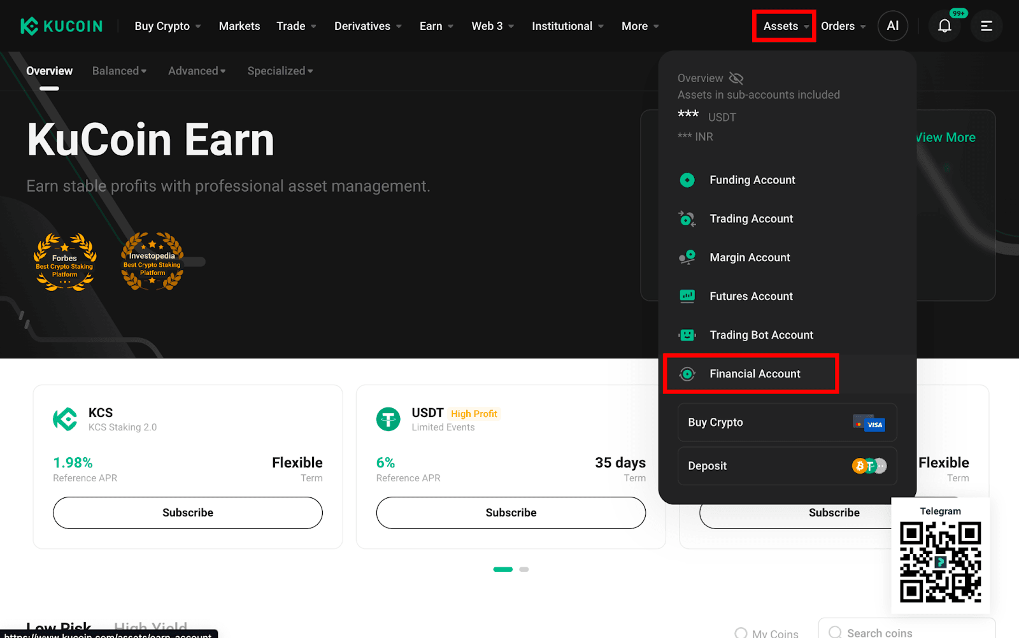
Task: Select the My Coins radio option
Action: click(741, 633)
